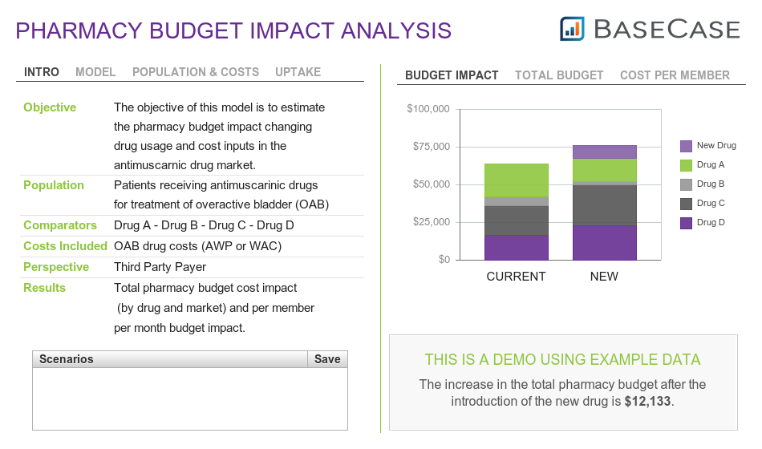Click the 'Population' row label

54,185
